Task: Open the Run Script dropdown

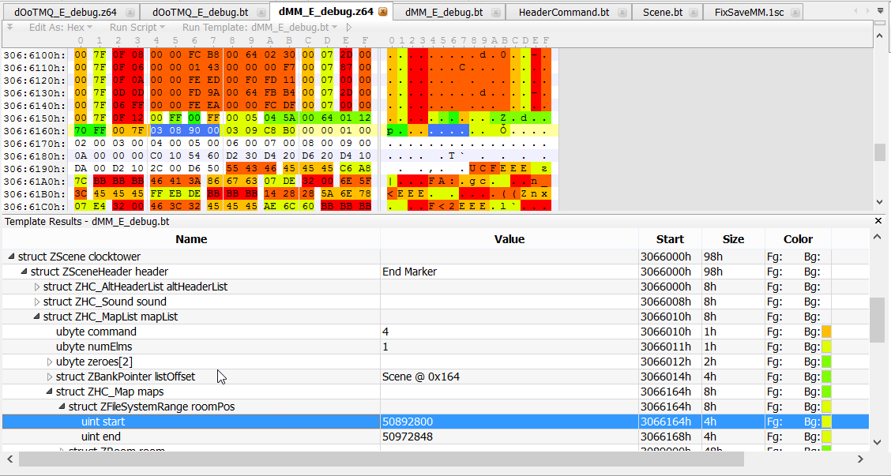Action: [137, 28]
